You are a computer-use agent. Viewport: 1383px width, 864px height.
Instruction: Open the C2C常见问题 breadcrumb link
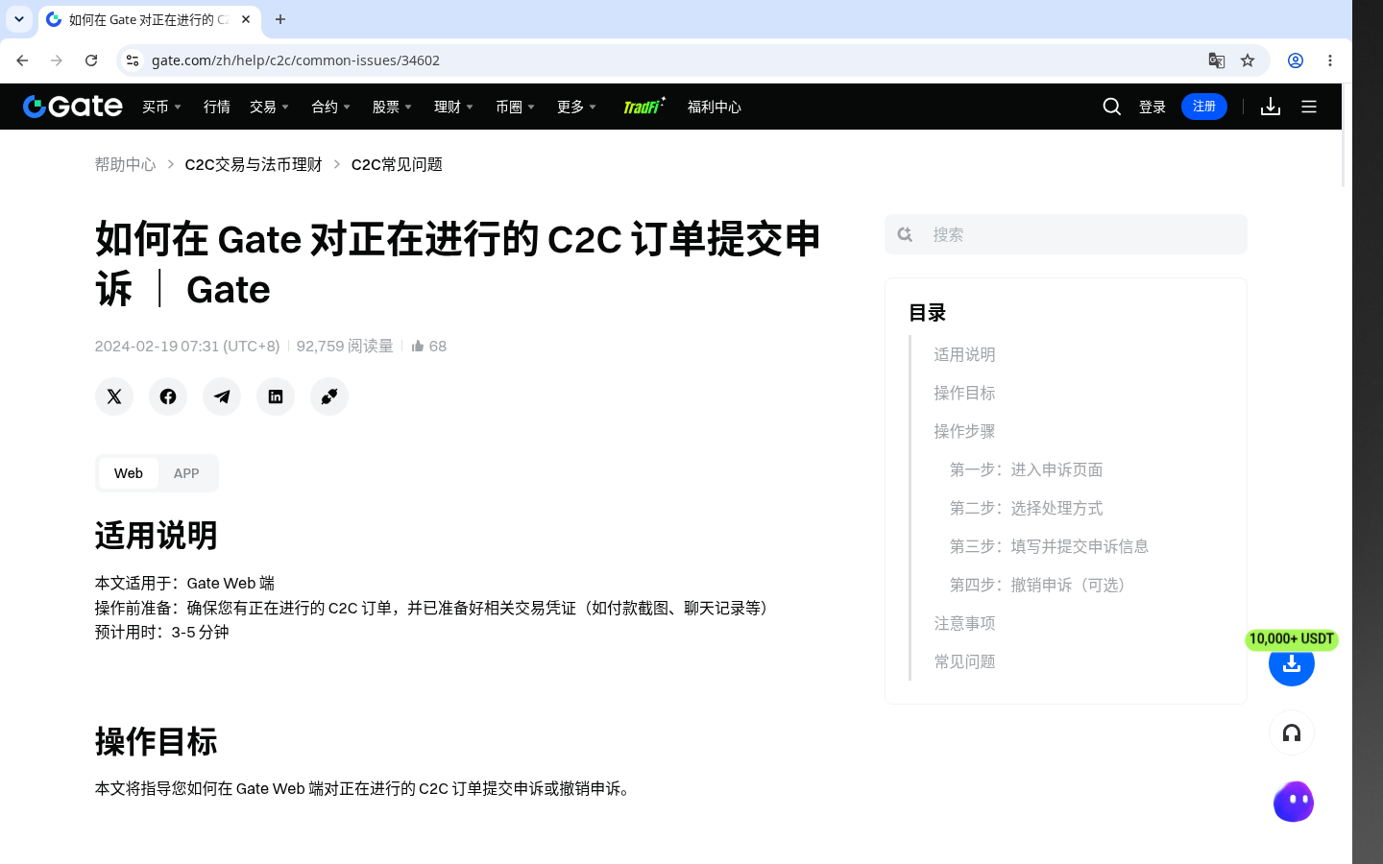397,164
